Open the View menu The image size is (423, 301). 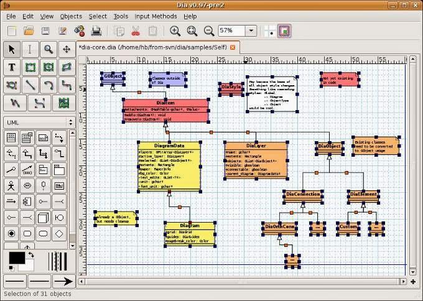pos(47,16)
